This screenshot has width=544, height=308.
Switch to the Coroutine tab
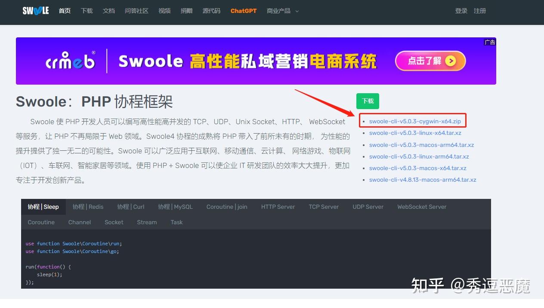(x=41, y=222)
